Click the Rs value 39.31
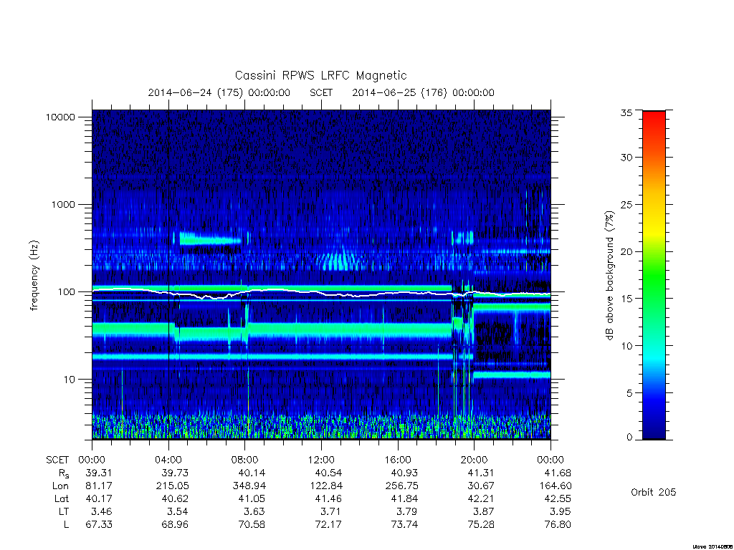Image resolution: width=734 pixels, height=550 pixels. pyautogui.click(x=99, y=473)
